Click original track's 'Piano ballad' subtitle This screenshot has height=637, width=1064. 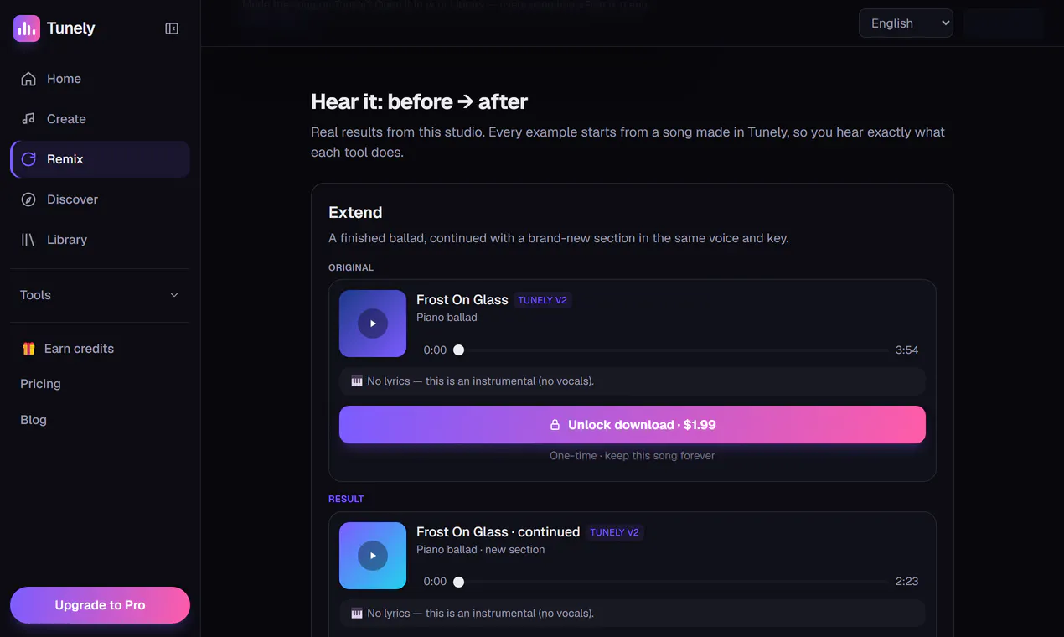[447, 318]
